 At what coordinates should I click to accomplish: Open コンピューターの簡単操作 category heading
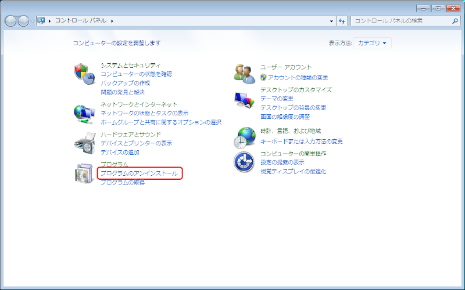point(293,154)
